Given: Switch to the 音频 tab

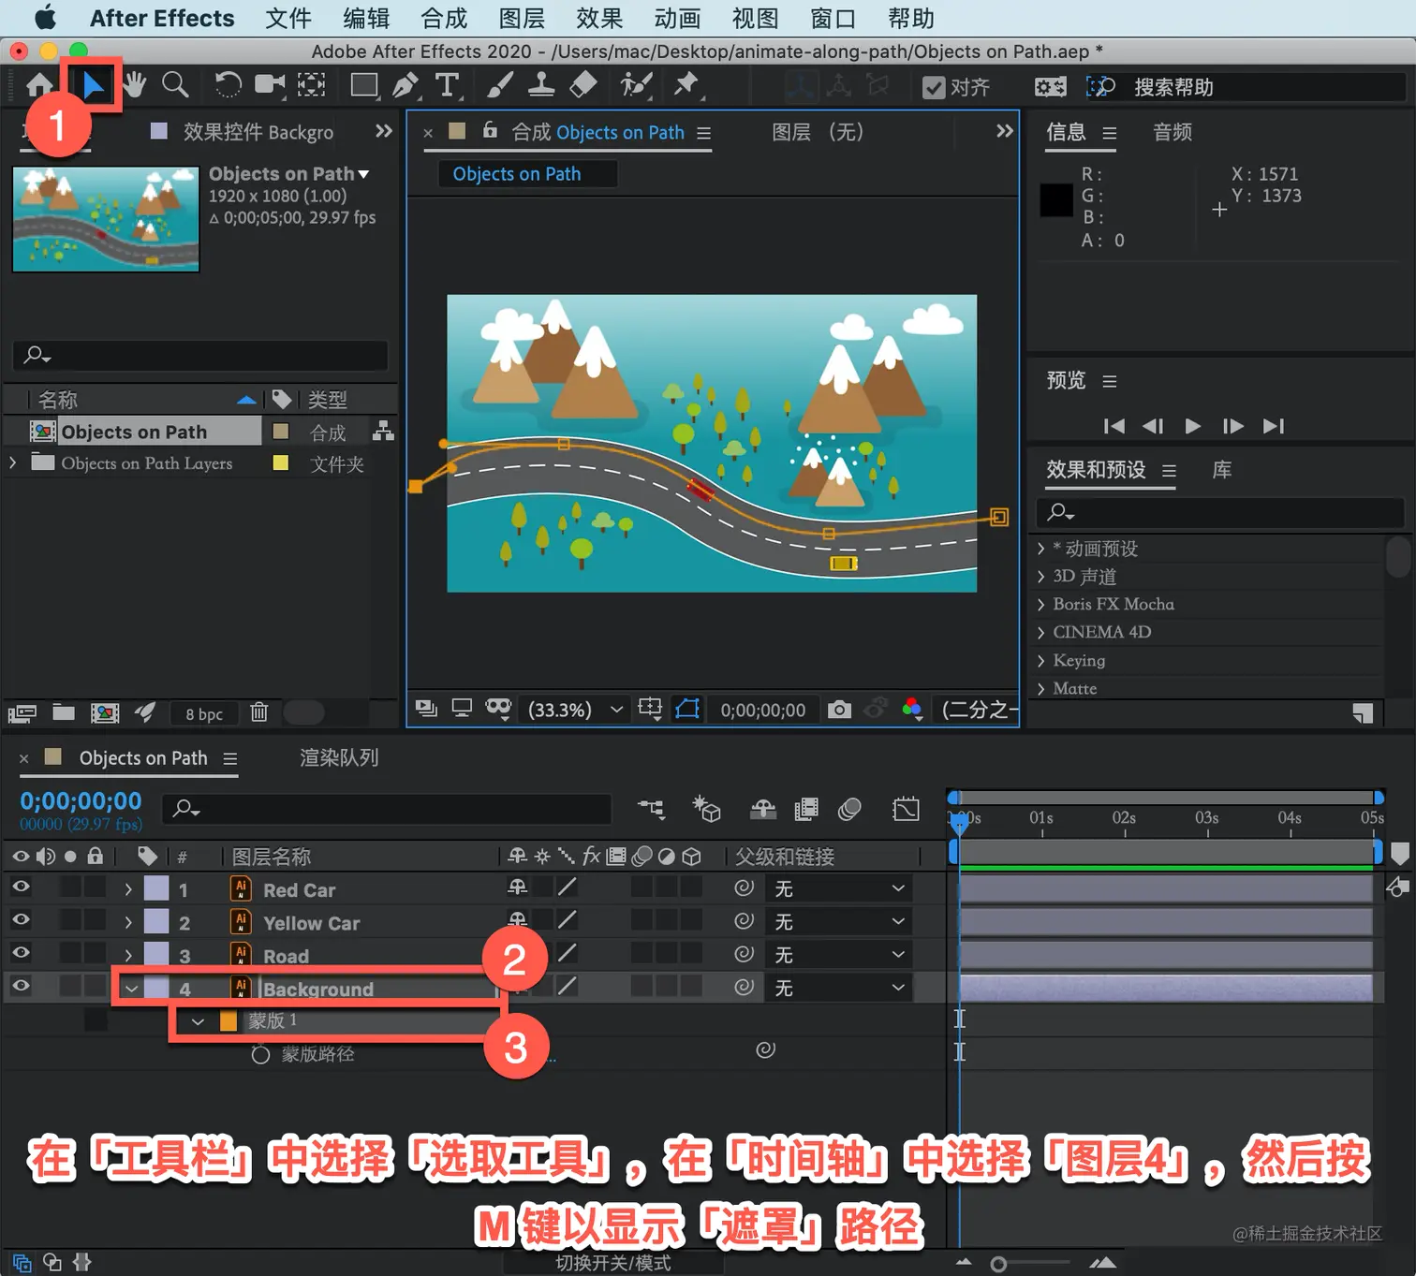Looking at the screenshot, I should pyautogui.click(x=1173, y=132).
